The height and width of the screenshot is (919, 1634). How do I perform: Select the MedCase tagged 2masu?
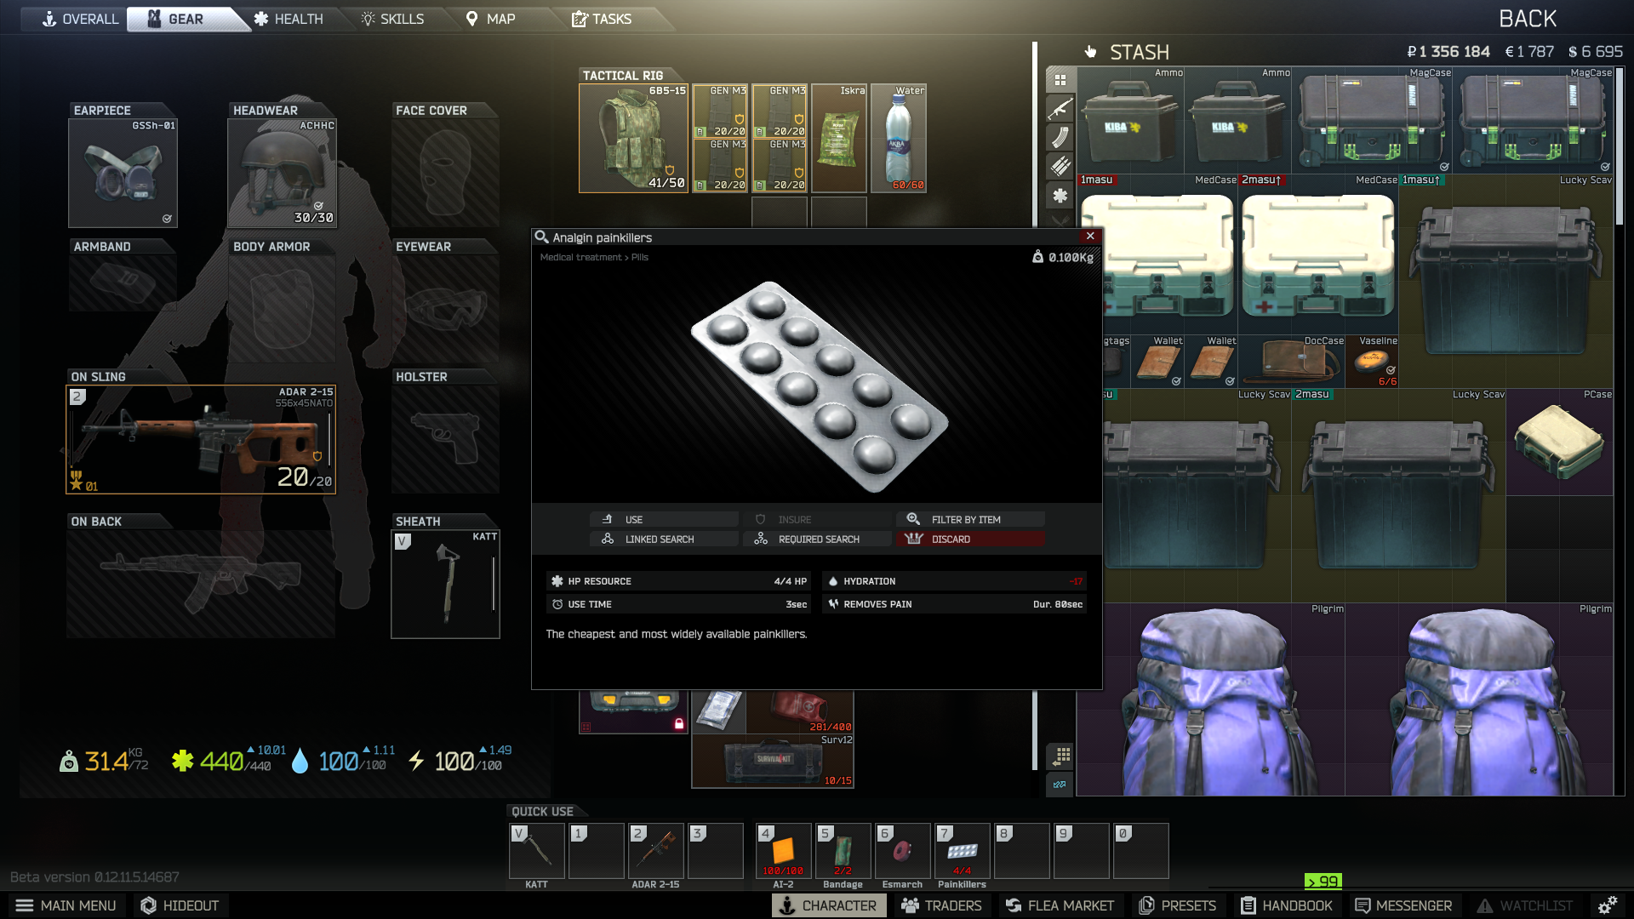1318,254
